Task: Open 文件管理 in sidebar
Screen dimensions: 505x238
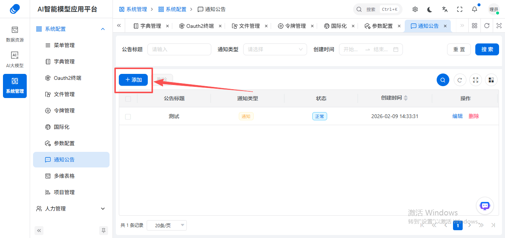Action: (x=71, y=94)
